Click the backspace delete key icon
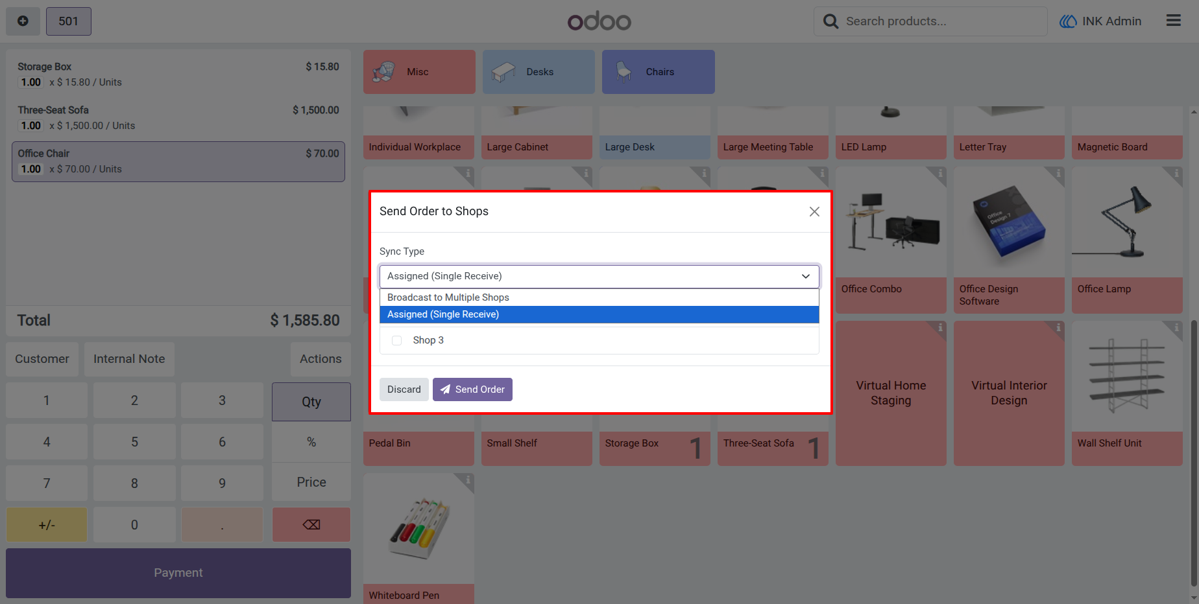The height and width of the screenshot is (604, 1199). pos(311,524)
